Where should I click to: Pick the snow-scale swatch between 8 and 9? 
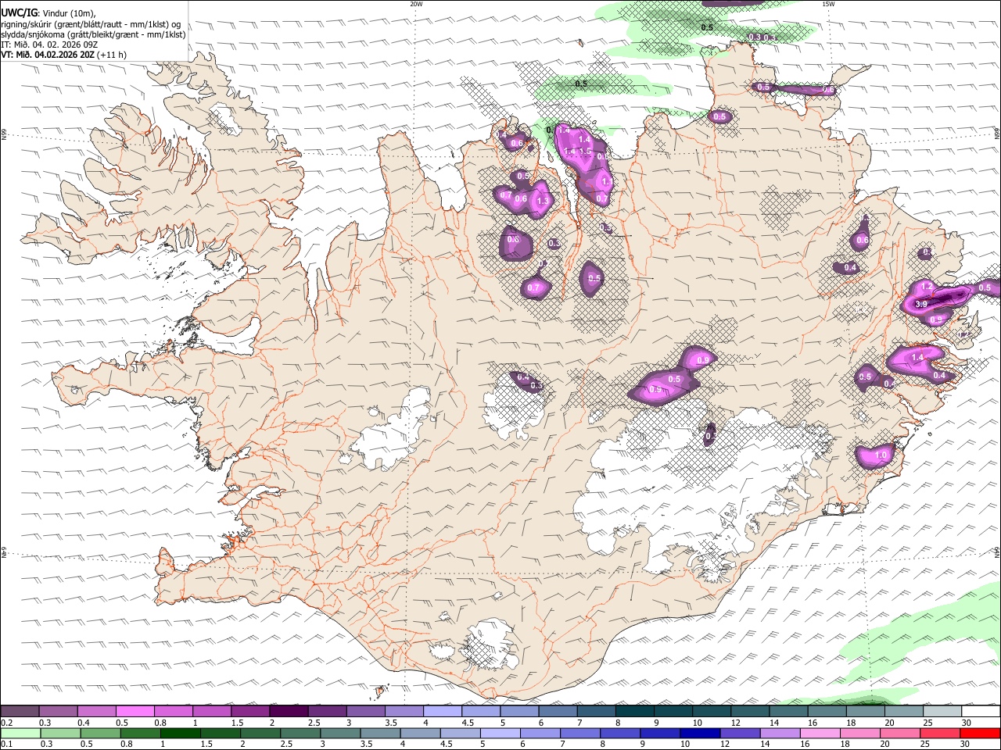(x=634, y=712)
